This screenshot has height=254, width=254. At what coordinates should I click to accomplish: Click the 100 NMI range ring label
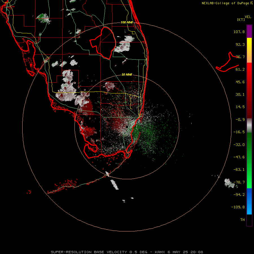tap(127, 22)
